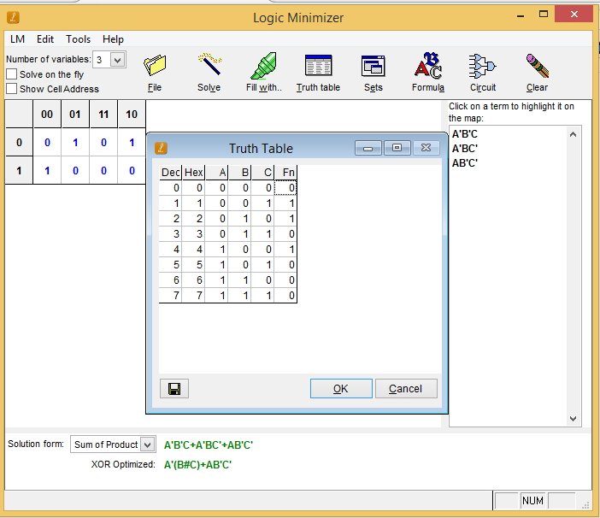600x518 pixels.
Task: Minimize the Logic Minimizer window
Action: point(521,15)
